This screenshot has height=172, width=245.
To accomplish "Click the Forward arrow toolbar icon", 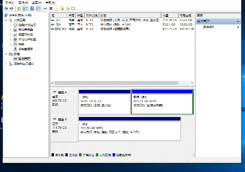I will click(11, 8).
